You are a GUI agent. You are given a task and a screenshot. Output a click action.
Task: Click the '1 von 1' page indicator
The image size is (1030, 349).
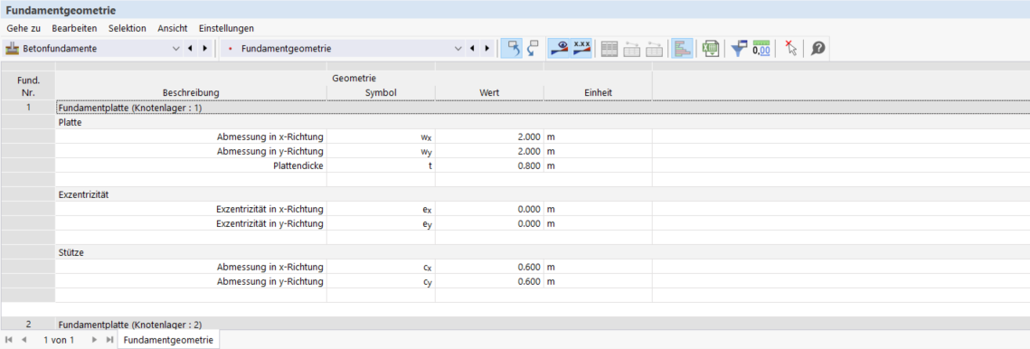pos(59,340)
